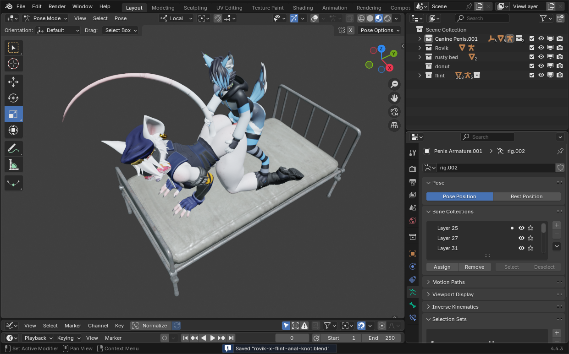569x354 pixels.
Task: Select the Transform tool
Action: 13,130
